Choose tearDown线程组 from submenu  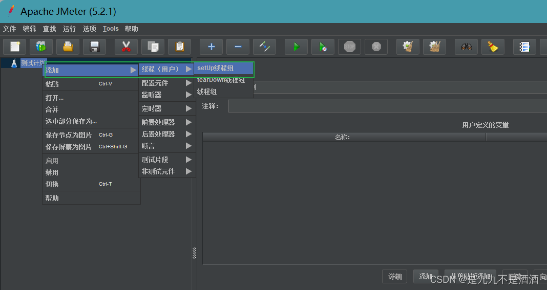coord(224,80)
